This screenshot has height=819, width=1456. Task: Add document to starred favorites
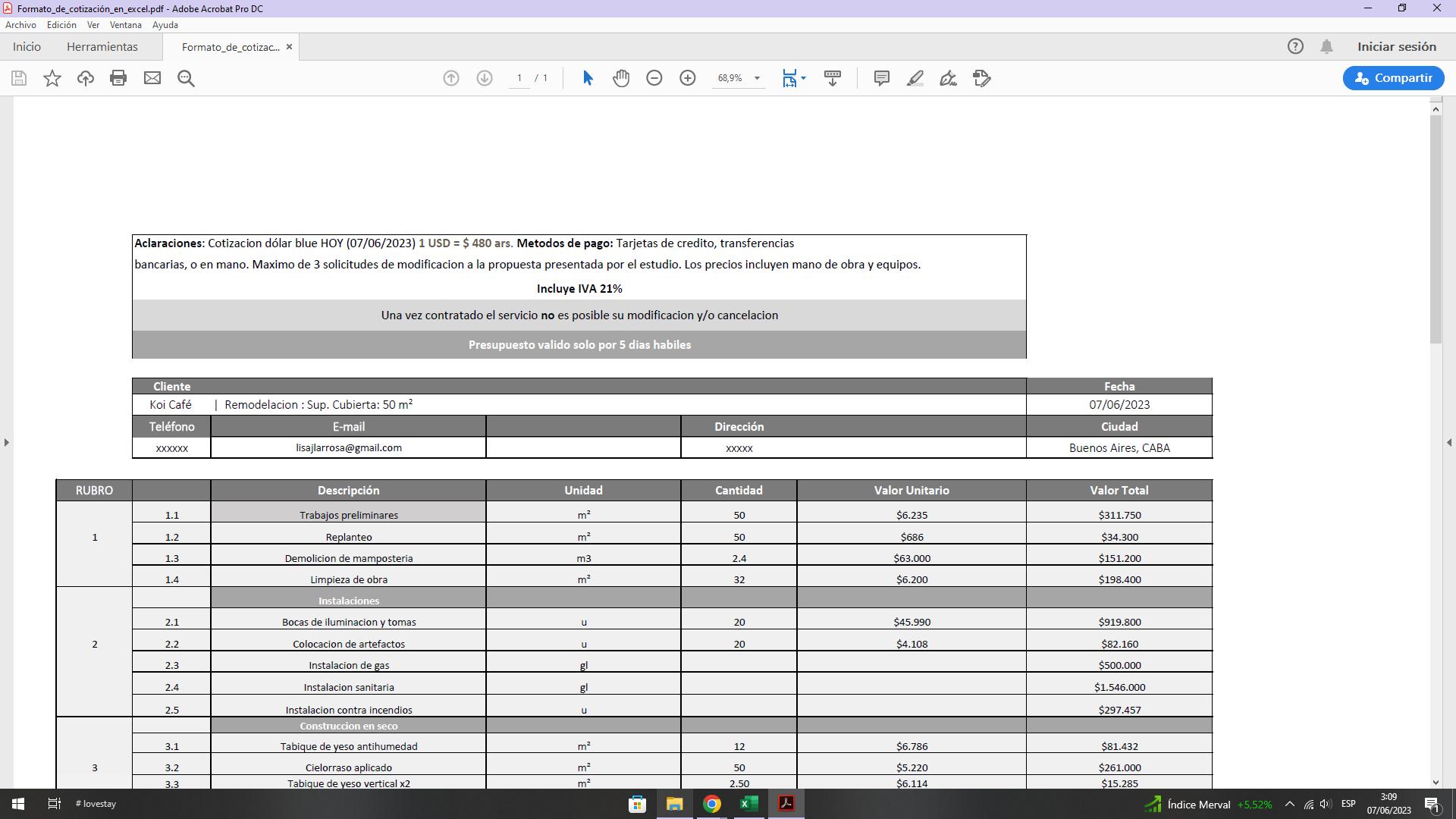point(52,78)
